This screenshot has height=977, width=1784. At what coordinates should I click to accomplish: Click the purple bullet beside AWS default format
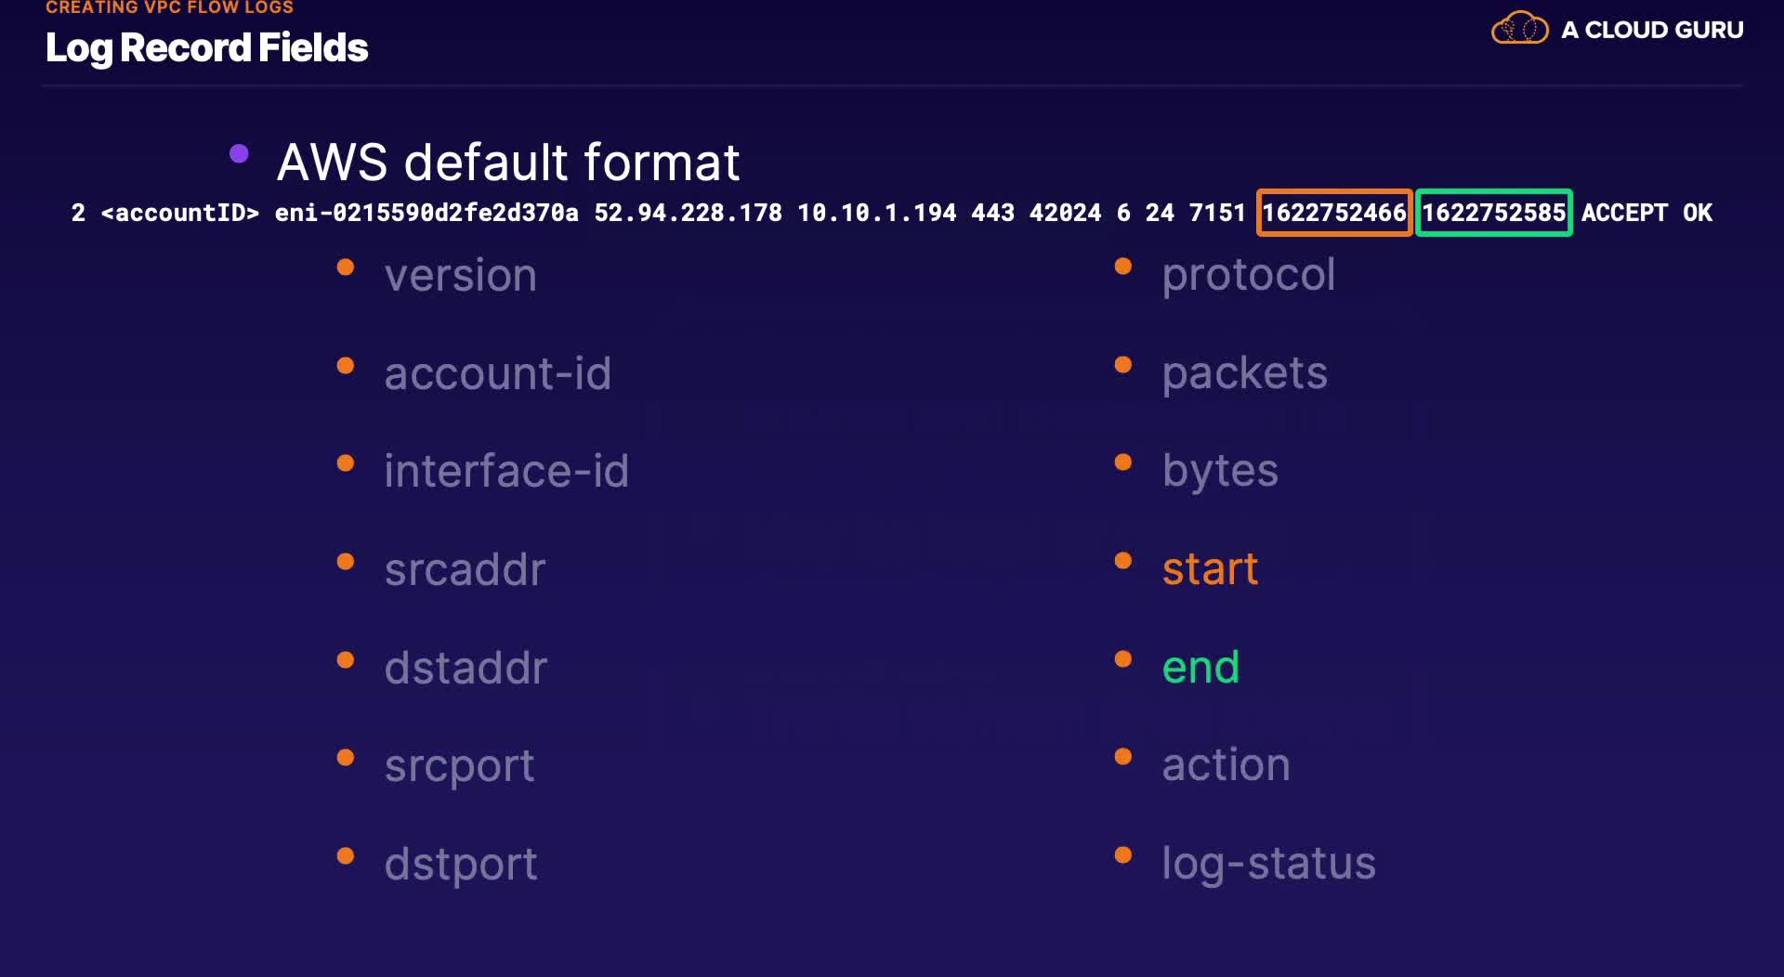(239, 153)
